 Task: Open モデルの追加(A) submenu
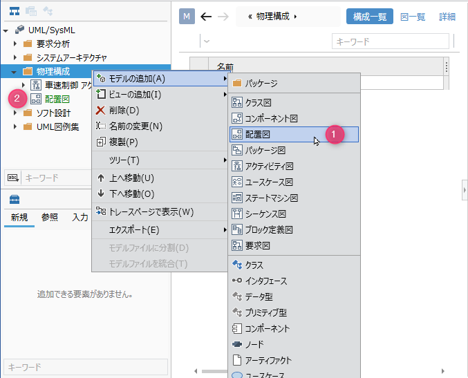[x=160, y=79]
